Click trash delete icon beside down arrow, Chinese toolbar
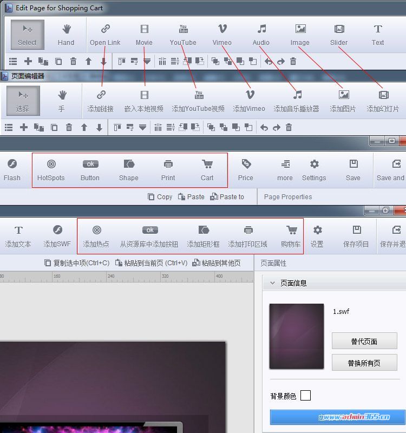This screenshot has width=406, height=433. coord(69,127)
